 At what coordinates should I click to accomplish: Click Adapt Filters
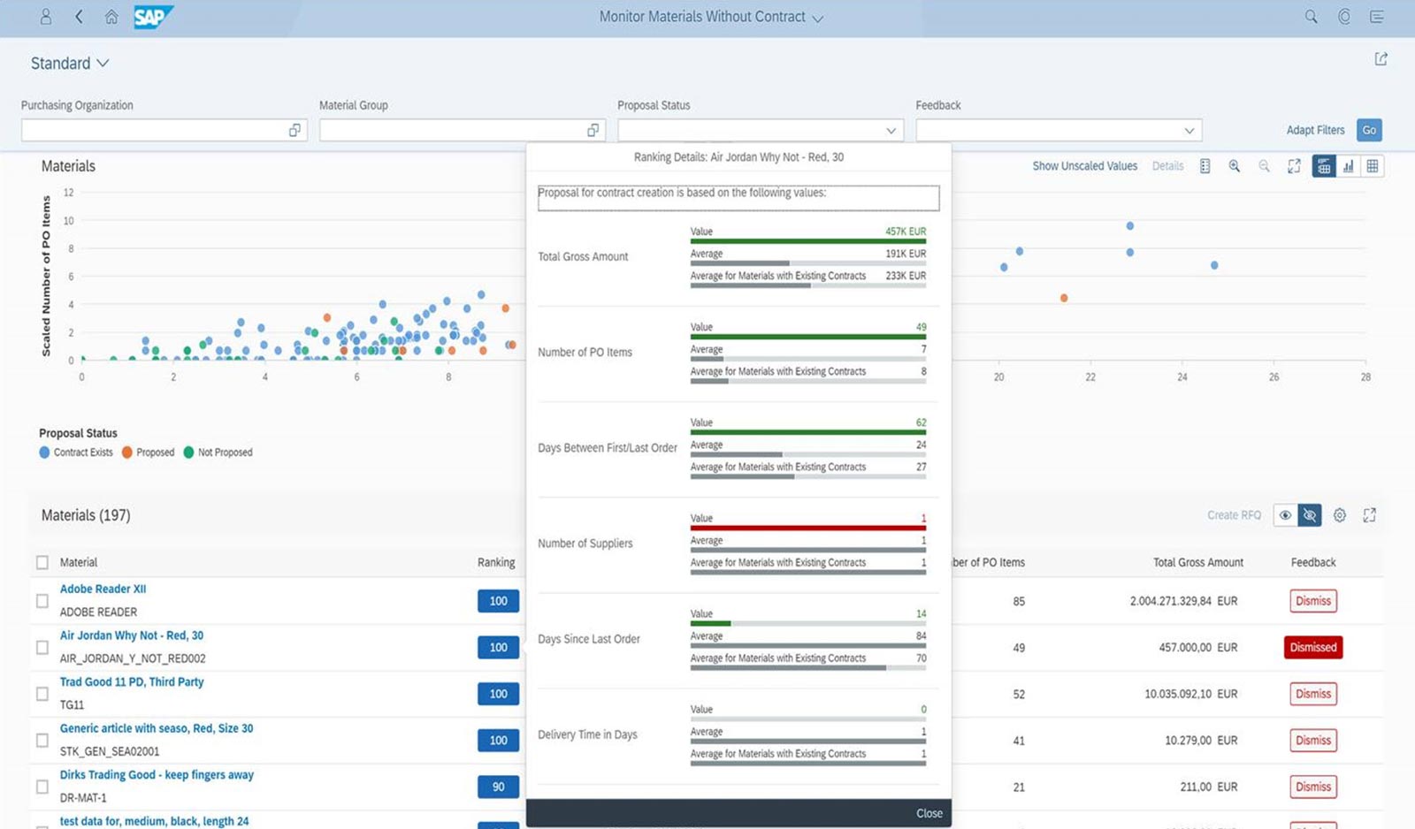click(1315, 130)
